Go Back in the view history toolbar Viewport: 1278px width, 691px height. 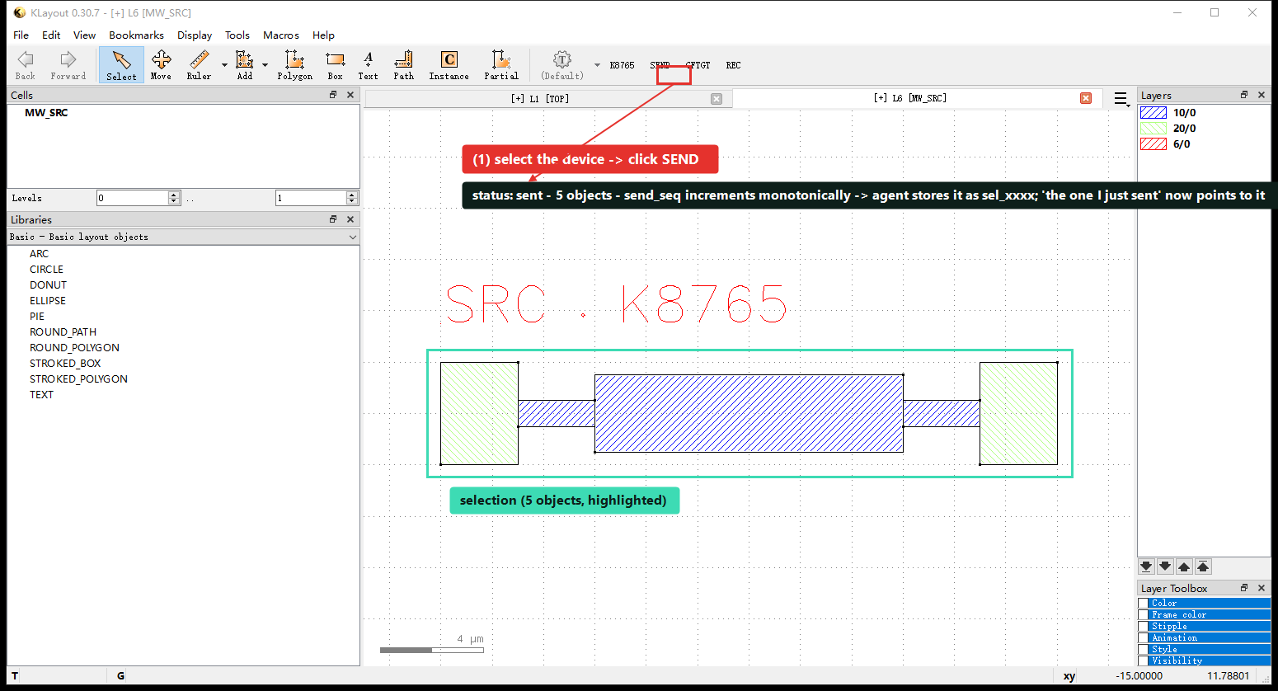pos(26,65)
